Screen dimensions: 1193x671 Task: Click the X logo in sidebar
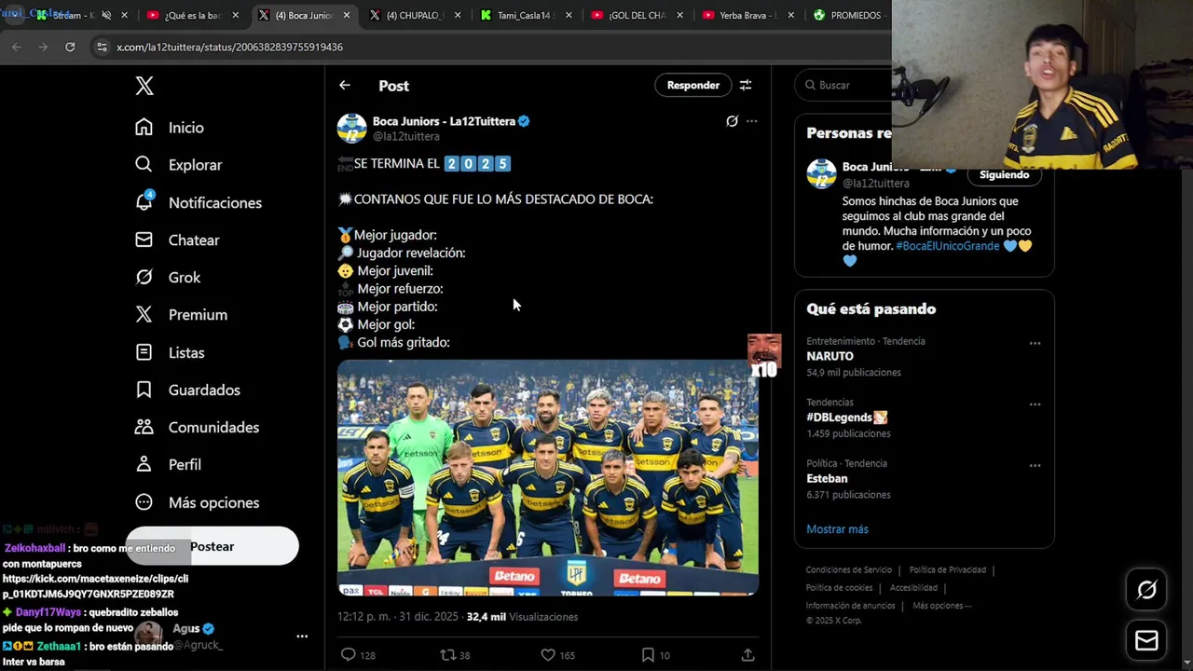point(144,86)
